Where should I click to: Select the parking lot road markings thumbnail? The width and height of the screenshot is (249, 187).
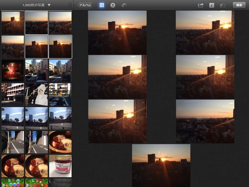60,94
